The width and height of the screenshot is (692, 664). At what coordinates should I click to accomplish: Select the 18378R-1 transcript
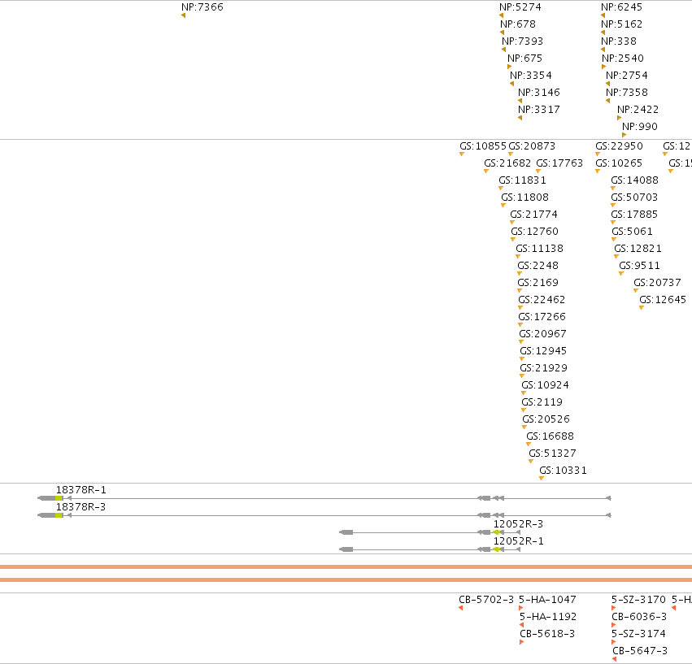324,498
